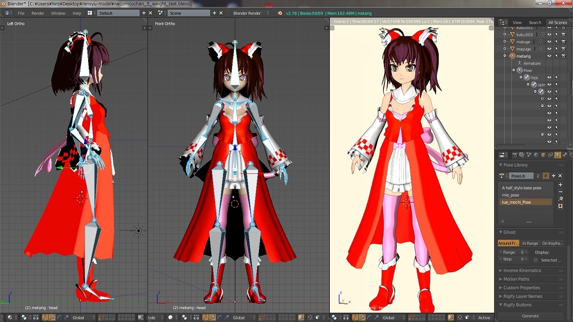Toggle kutu.003 visibility eye
Viewport: 573px width, 322px height.
click(x=549, y=35)
